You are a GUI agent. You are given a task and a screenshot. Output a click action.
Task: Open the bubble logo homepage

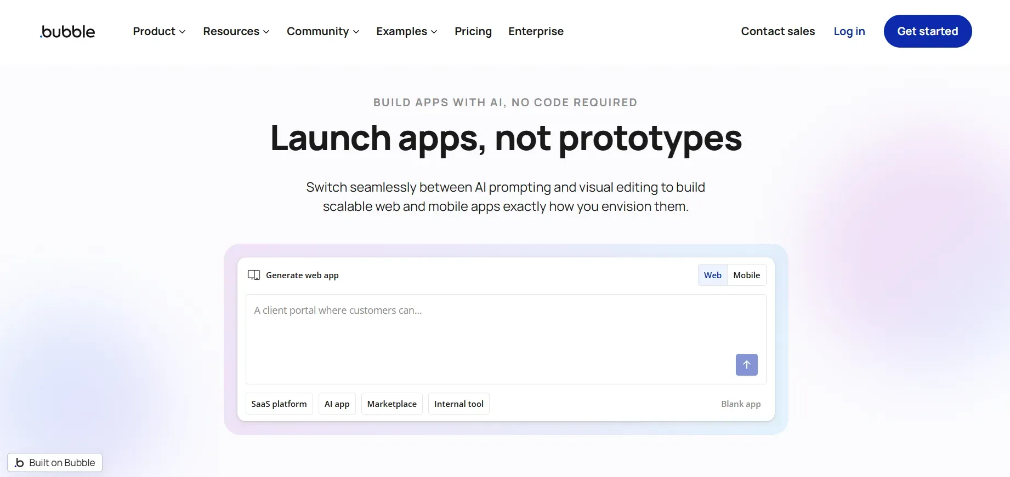[x=67, y=32]
